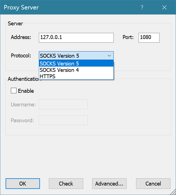This screenshot has width=176, height=195.
Task: Click the Port label
Action: (x=128, y=37)
